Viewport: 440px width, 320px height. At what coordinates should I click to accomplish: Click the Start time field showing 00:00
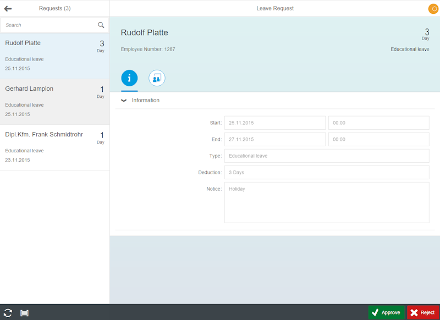tap(378, 123)
